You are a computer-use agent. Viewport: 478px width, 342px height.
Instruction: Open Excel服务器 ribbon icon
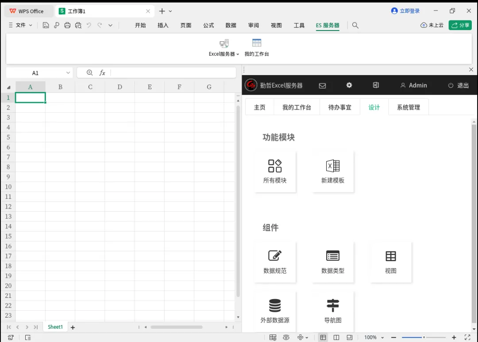pos(224,48)
